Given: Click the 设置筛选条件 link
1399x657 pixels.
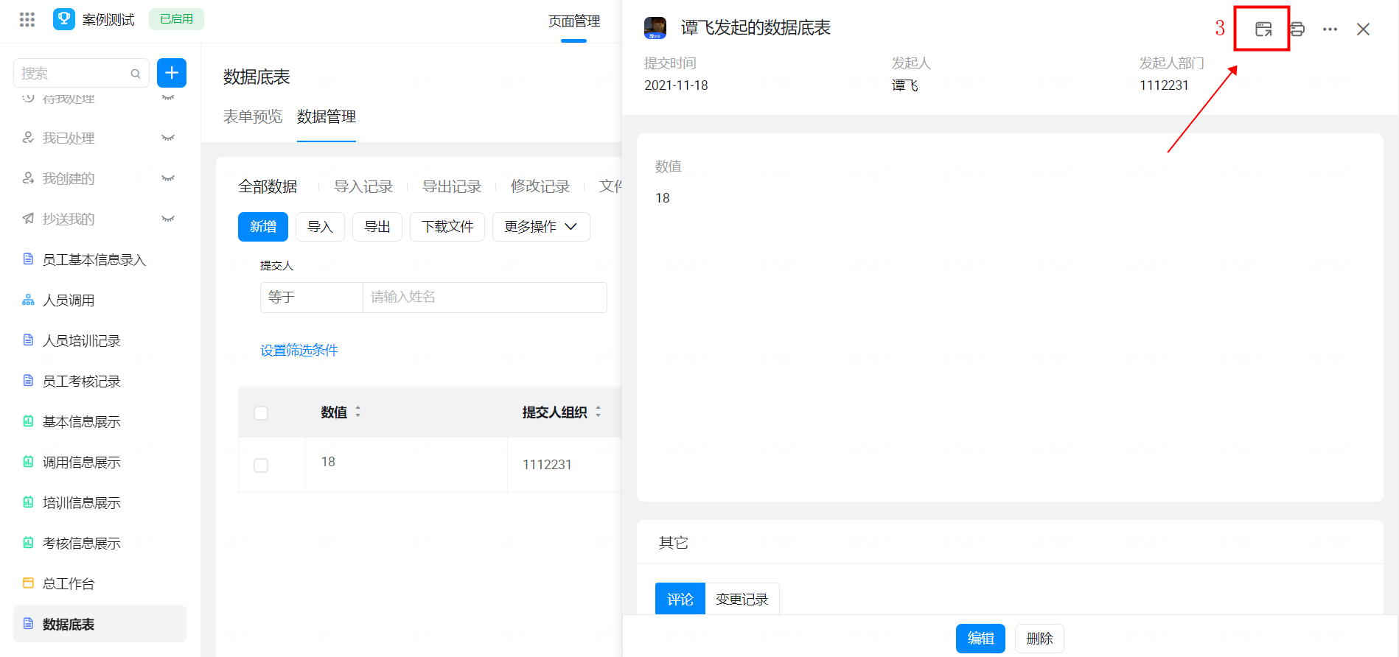Looking at the screenshot, I should pos(299,351).
